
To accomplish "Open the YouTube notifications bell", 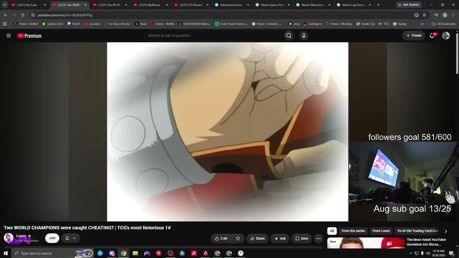I will (432, 35).
